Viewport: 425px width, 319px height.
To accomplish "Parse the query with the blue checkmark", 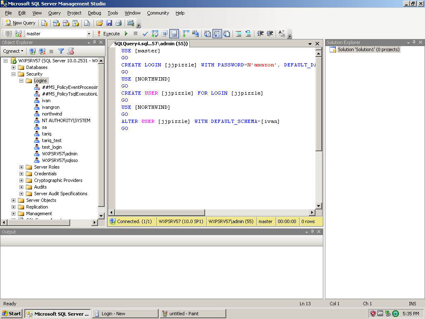I will [x=145, y=34].
